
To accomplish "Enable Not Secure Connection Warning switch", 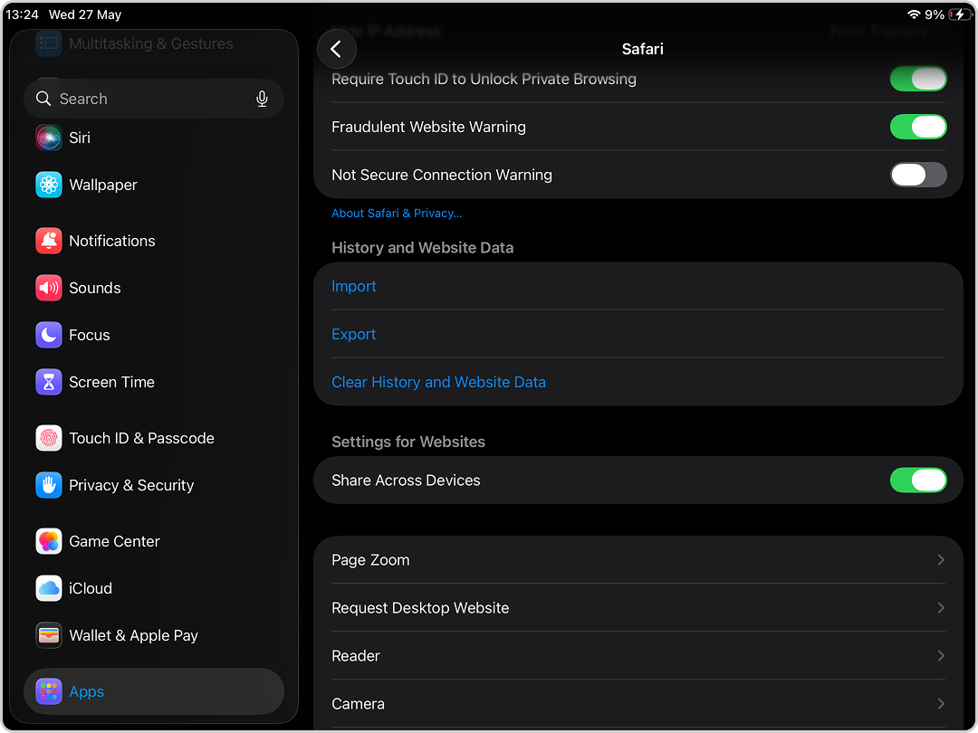I will 918,176.
